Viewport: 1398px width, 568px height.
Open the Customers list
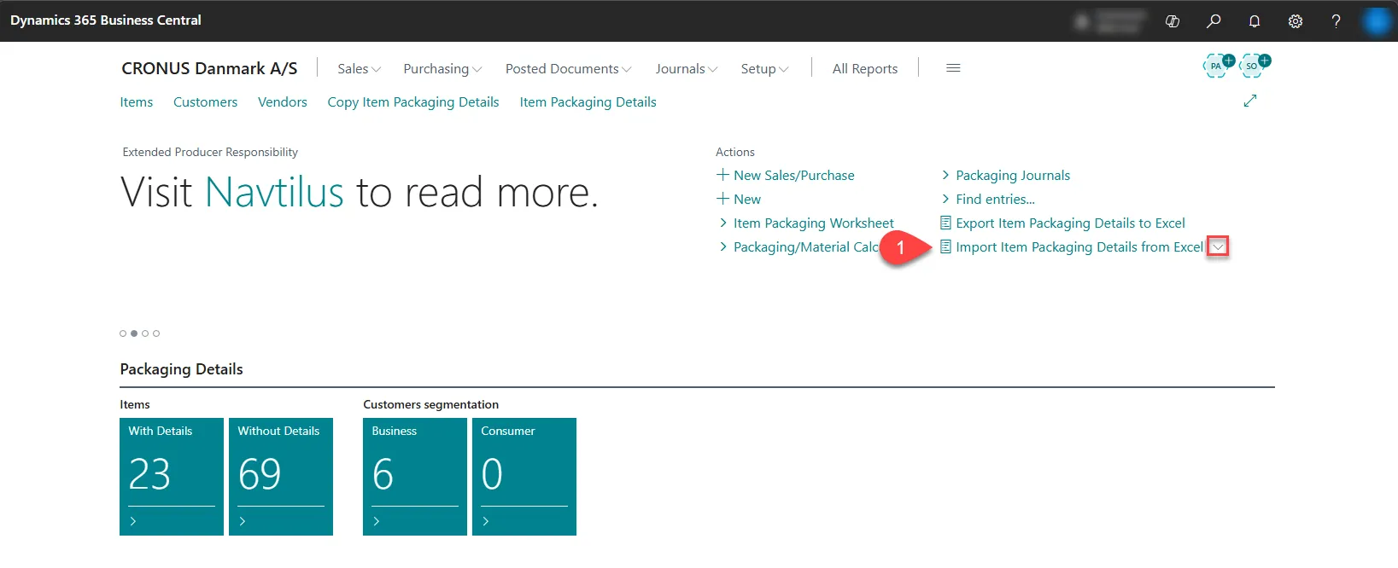[205, 101]
